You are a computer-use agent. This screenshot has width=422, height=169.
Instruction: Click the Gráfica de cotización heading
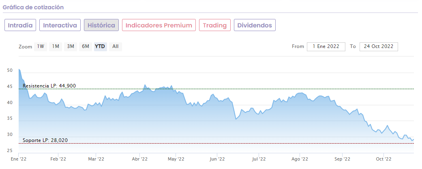point(33,7)
